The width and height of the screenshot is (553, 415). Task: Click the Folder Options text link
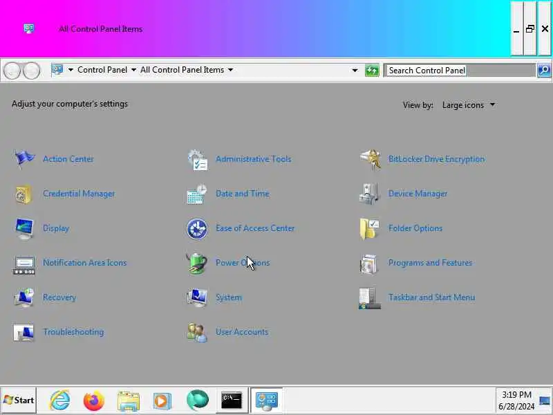(x=415, y=228)
